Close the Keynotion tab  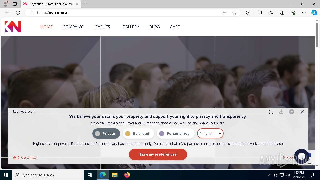click(77, 4)
